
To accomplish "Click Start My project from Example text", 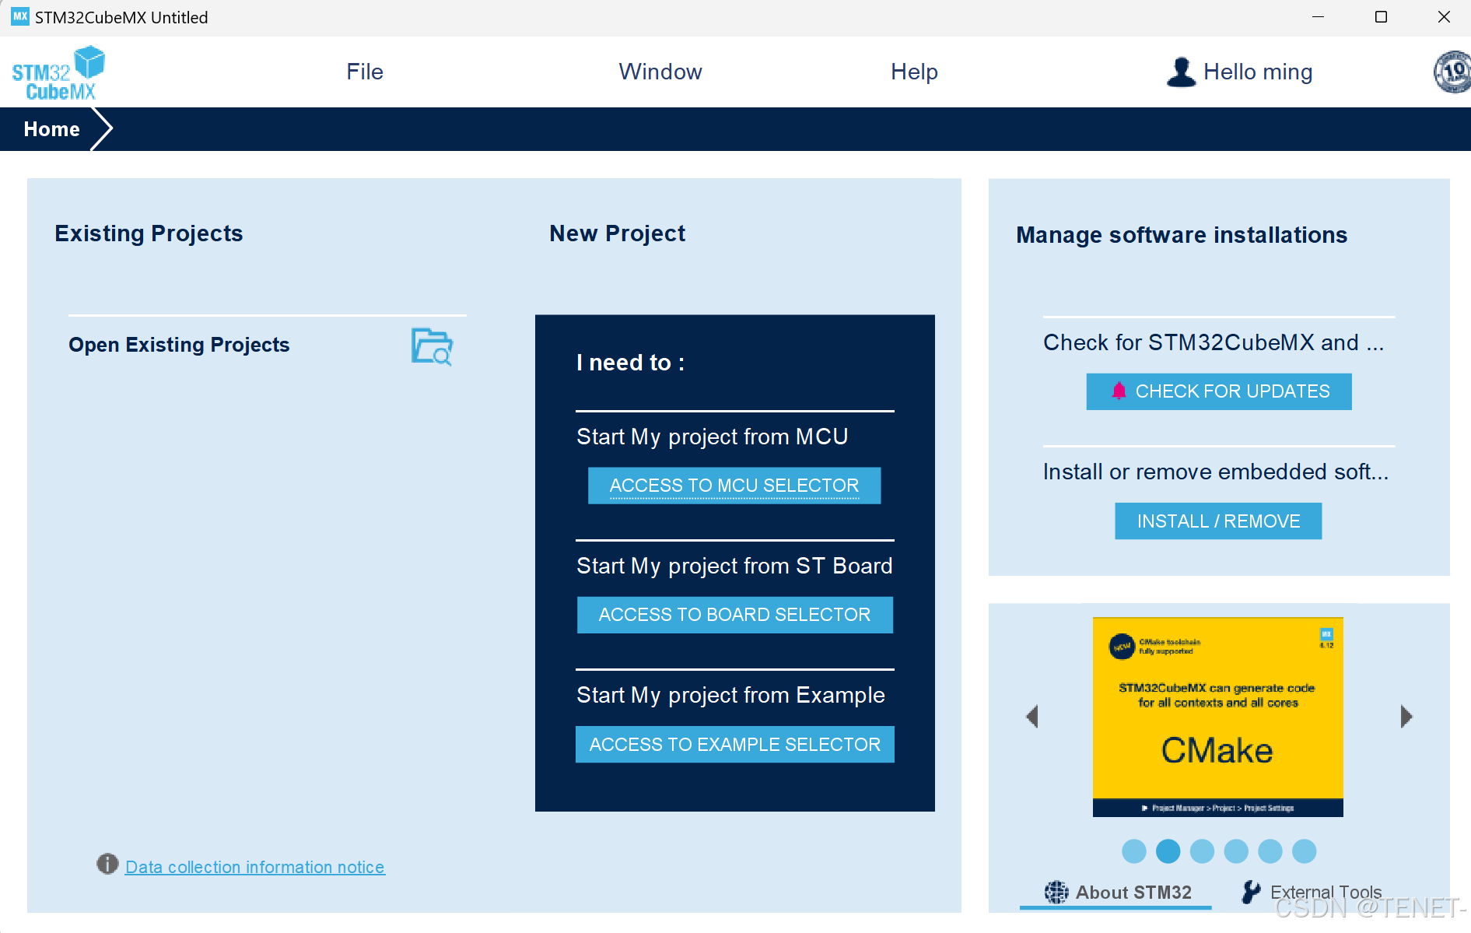I will [730, 696].
